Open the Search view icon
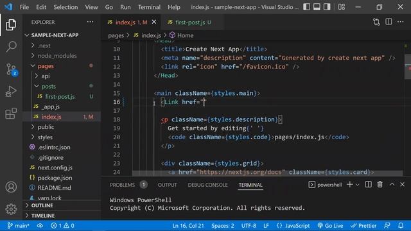The image size is (411, 231). [11, 47]
